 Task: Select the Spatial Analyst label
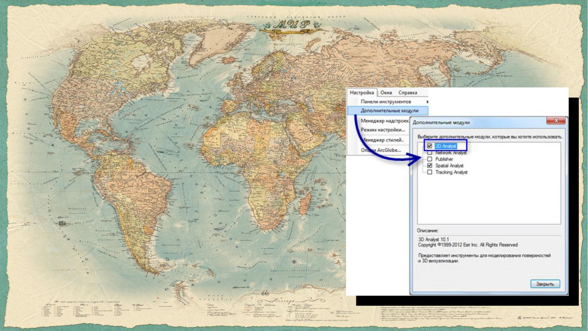click(449, 165)
